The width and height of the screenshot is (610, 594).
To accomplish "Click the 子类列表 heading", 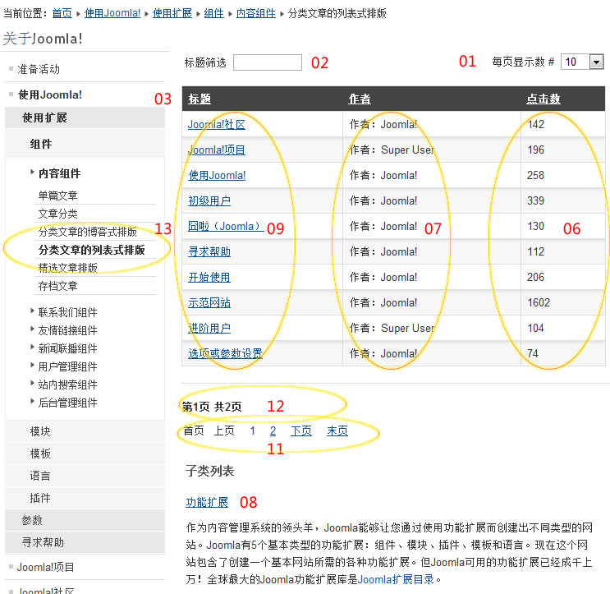I will (x=209, y=471).
